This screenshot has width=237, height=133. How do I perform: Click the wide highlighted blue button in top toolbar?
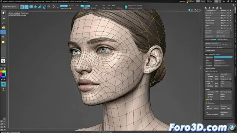[64, 6]
